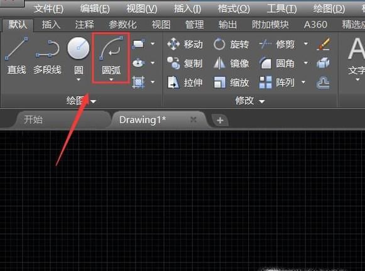Open the 工具(T) menu
The width and height of the screenshot is (365, 271).
click(282, 9)
